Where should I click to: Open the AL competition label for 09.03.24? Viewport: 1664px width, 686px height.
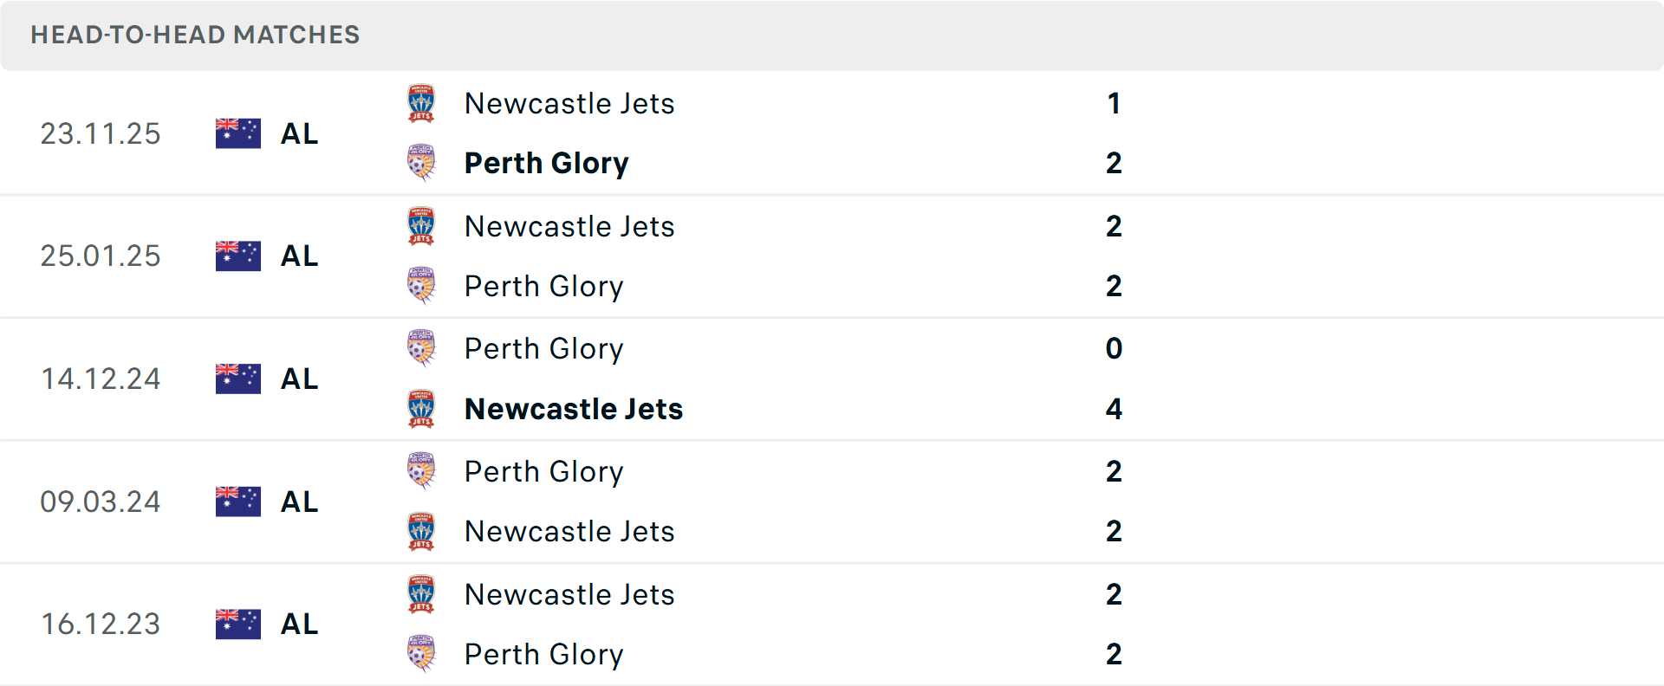coord(299,502)
